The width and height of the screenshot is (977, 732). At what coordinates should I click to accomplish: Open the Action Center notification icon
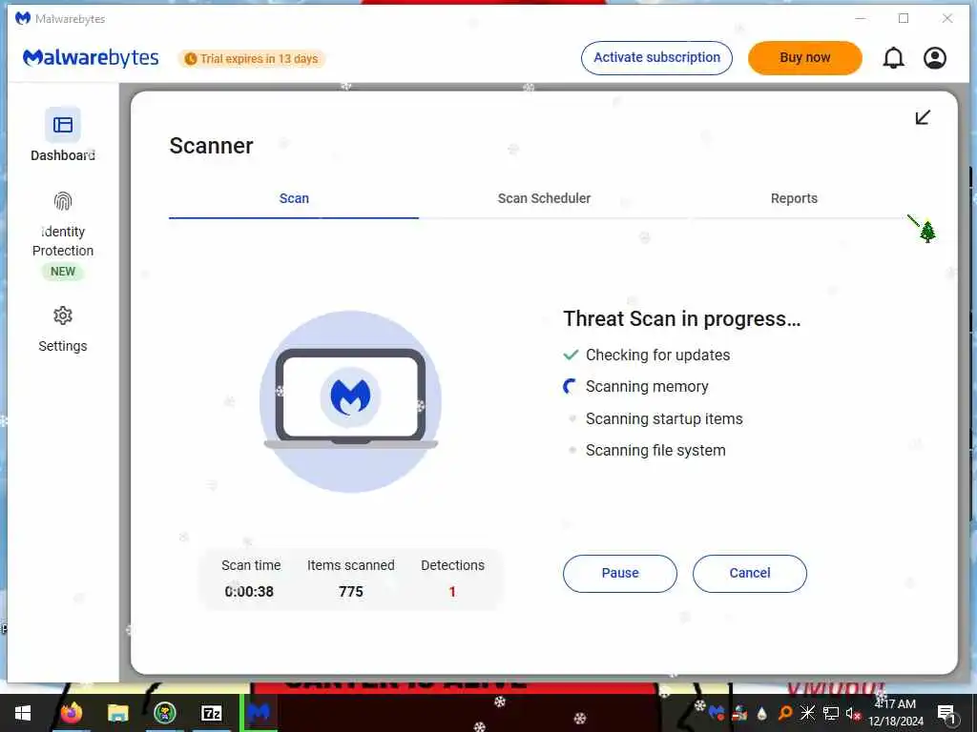[x=946, y=713]
